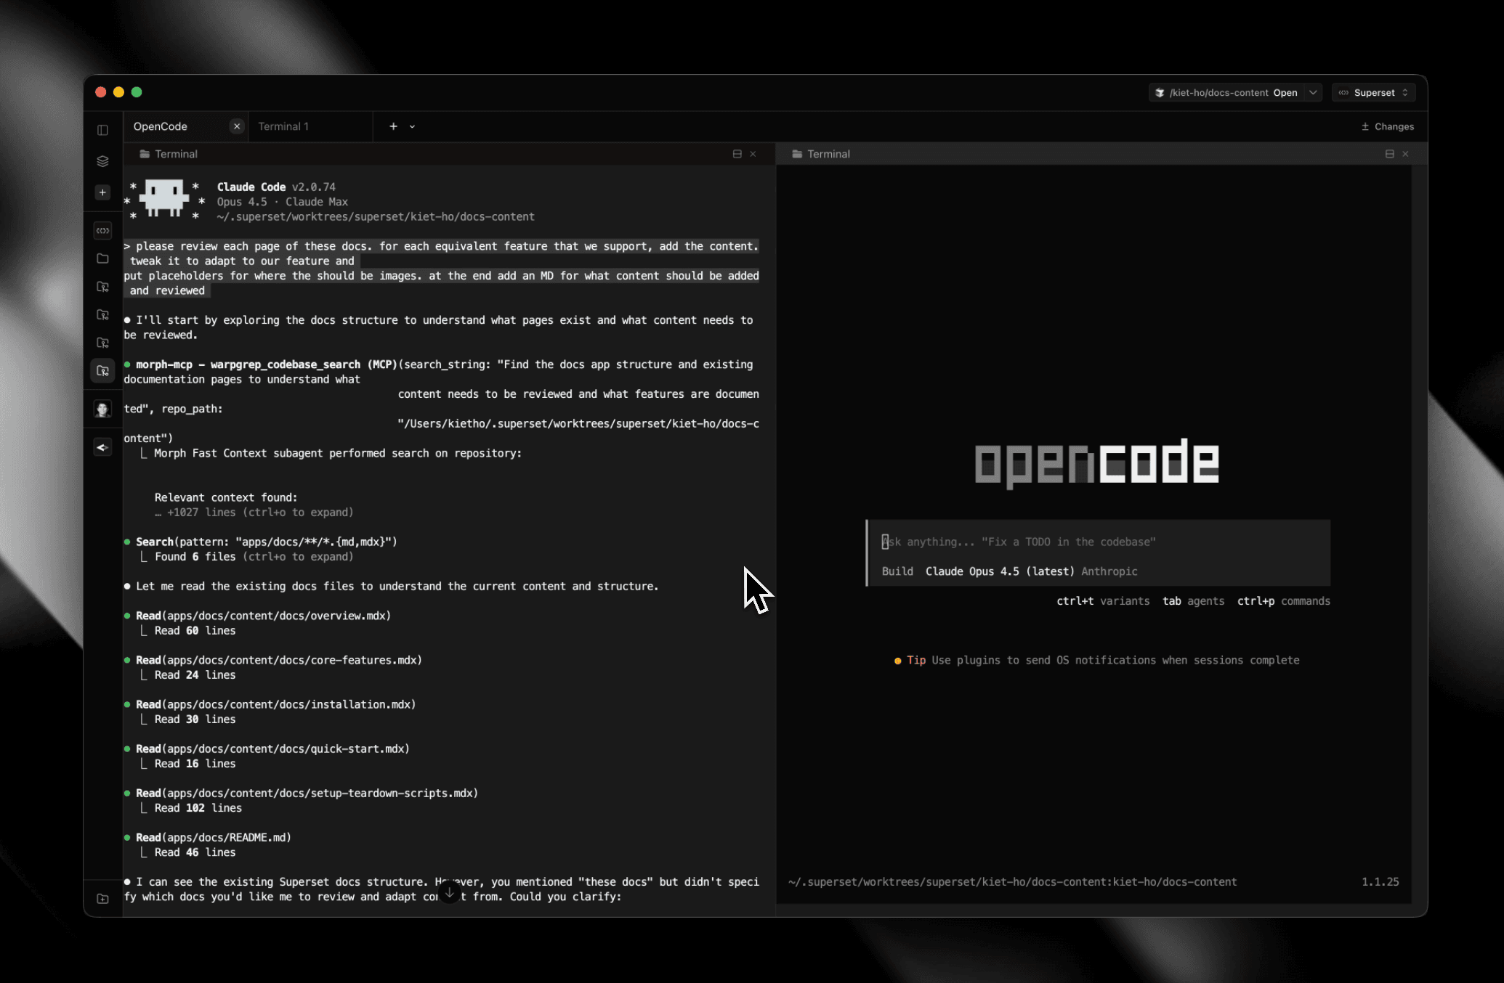Click 'Read 102 lines' result
Screen dimensions: 1504x983
click(x=198, y=807)
